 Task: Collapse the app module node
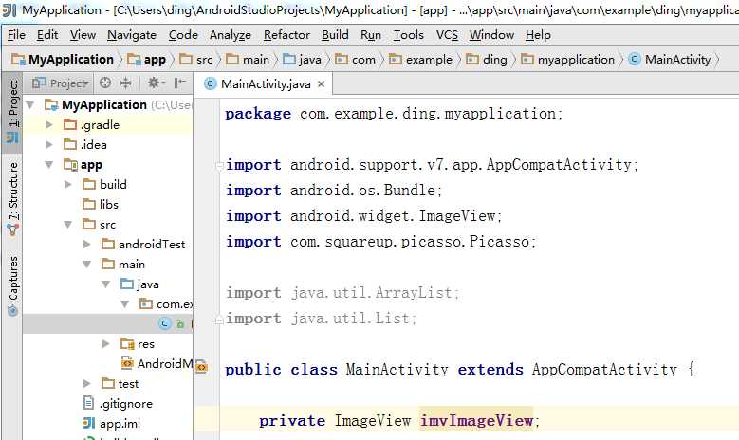[49, 164]
